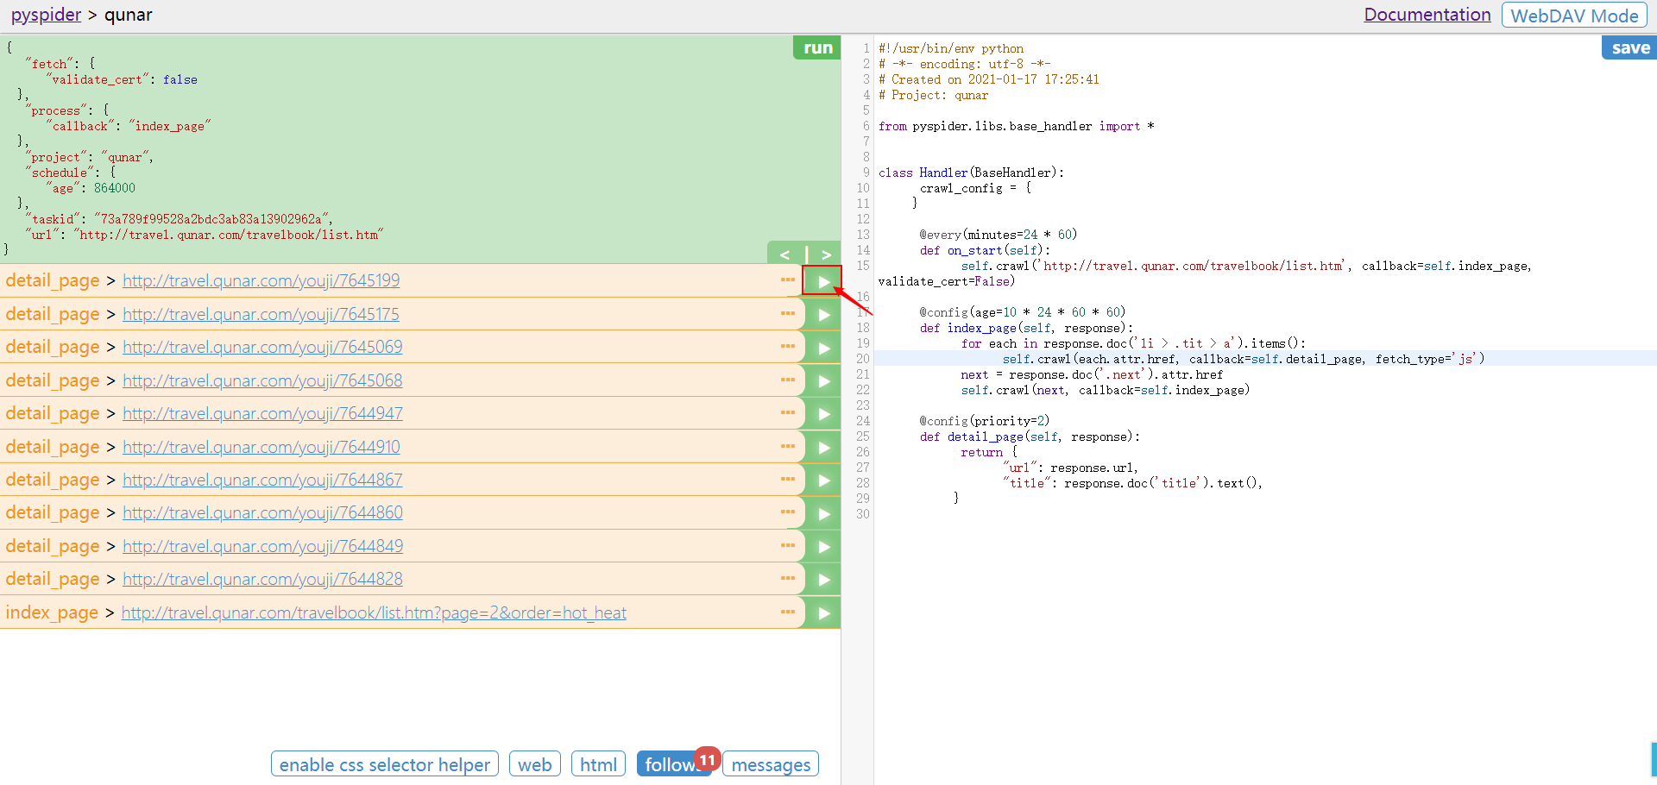Open link travel.qunar.com/youji/7644867
This screenshot has height=785, width=1657.
[x=262, y=480]
